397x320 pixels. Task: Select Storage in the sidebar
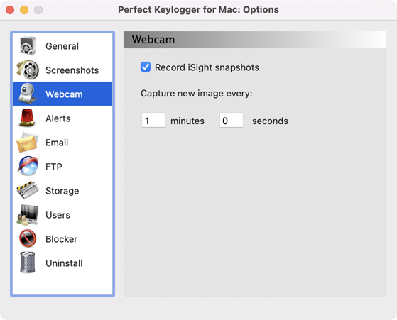coord(62,191)
